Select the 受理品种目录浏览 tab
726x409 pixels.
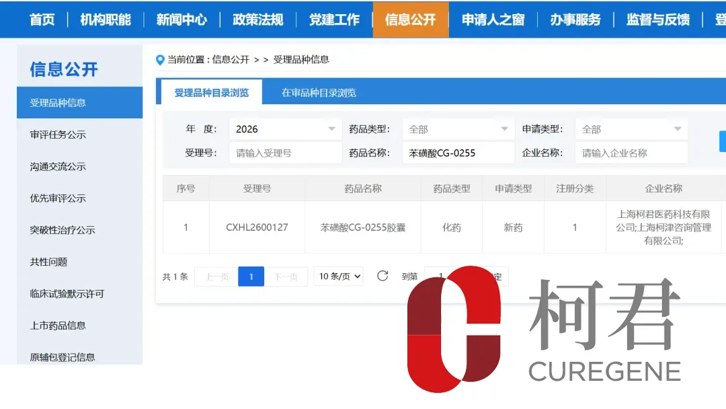[213, 92]
